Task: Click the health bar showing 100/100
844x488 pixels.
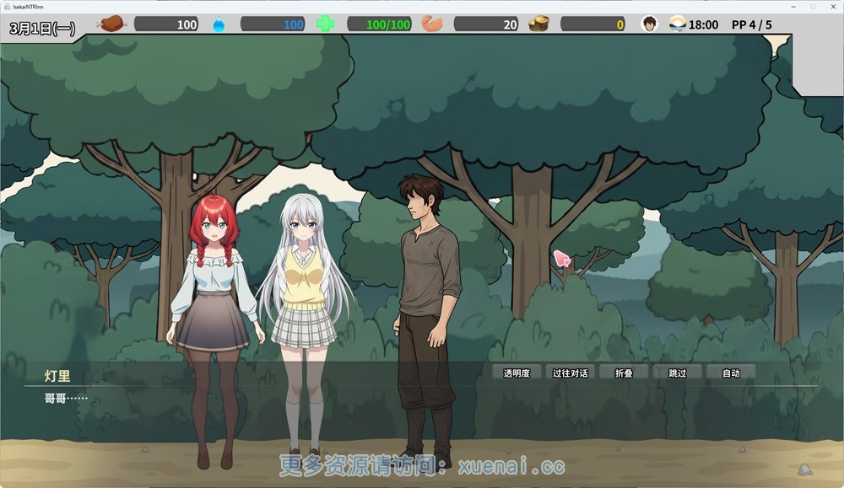Action: [380, 24]
